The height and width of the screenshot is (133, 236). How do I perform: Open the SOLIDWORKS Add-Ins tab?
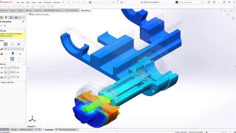pyautogui.click(x=53, y=10)
